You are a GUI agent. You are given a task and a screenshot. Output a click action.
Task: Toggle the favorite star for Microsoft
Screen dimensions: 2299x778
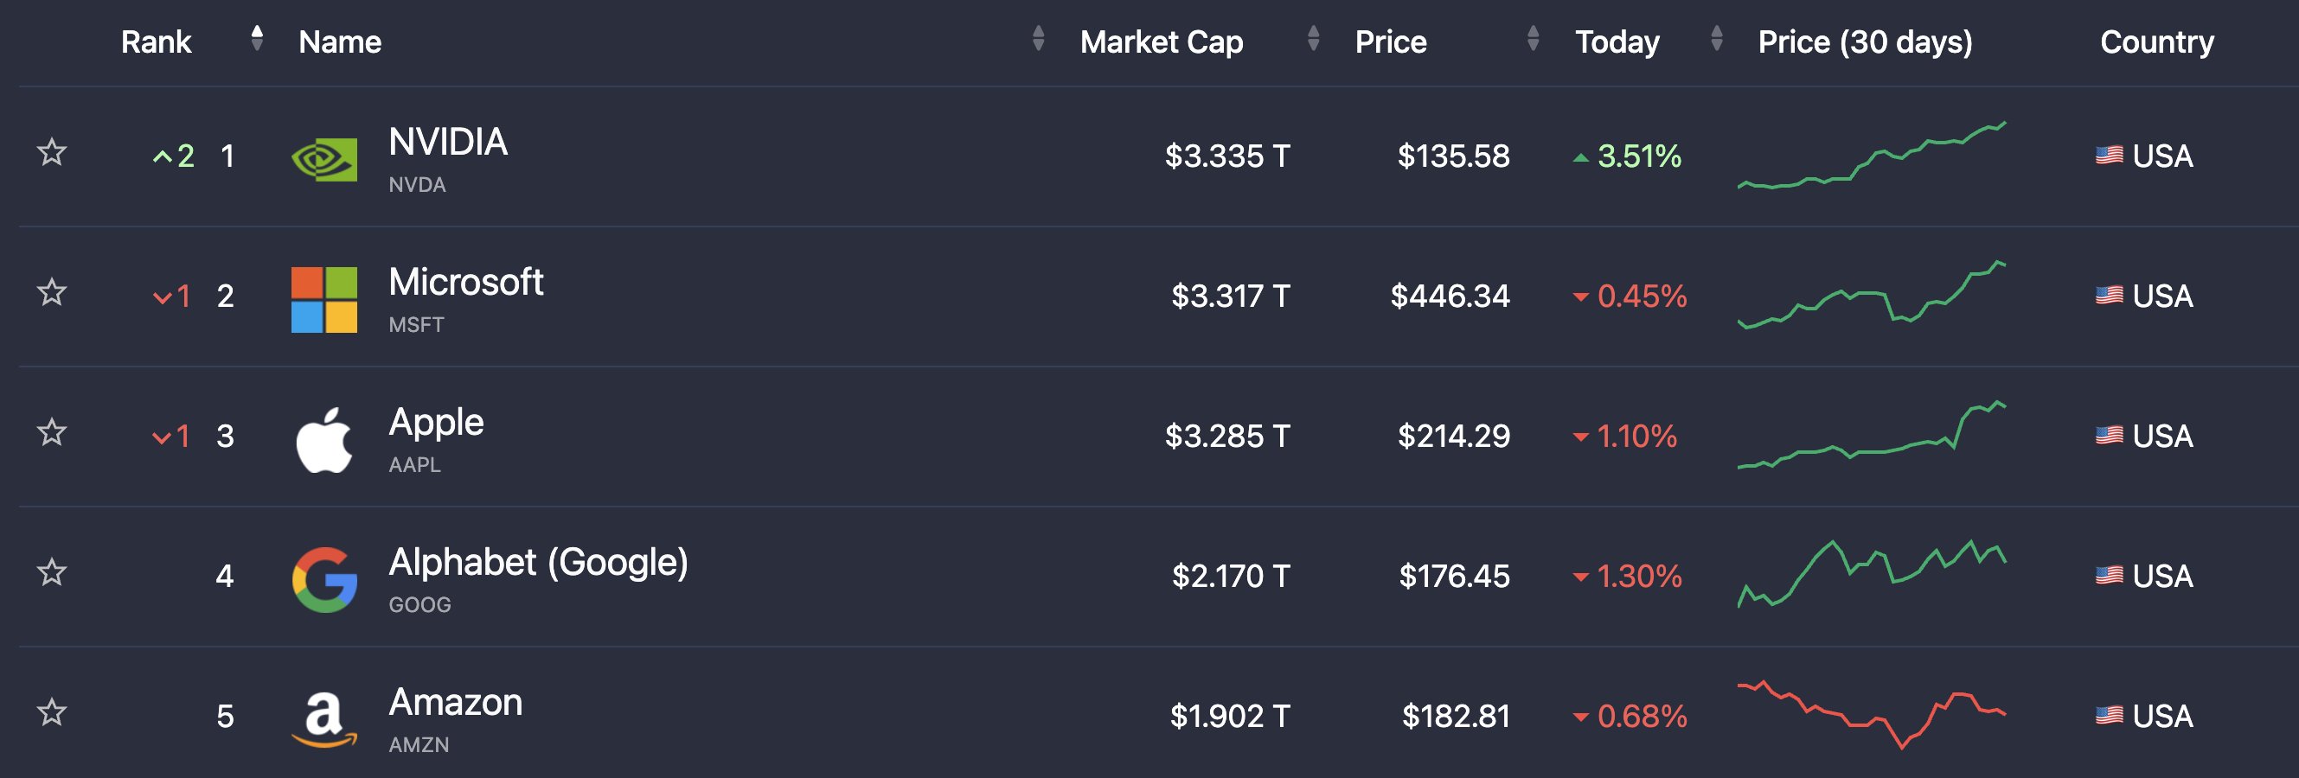[x=52, y=293]
